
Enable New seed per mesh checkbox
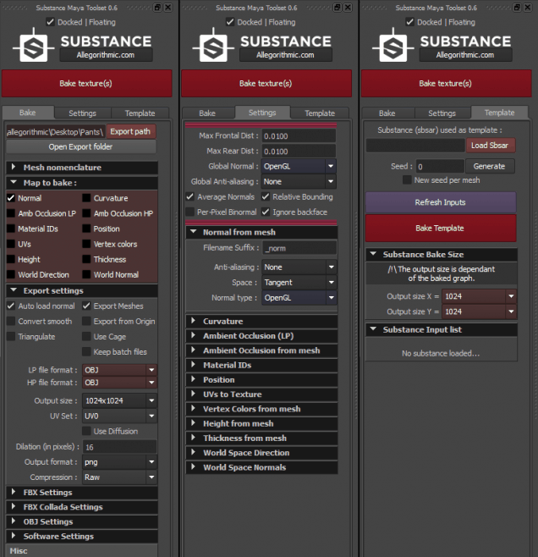(407, 179)
